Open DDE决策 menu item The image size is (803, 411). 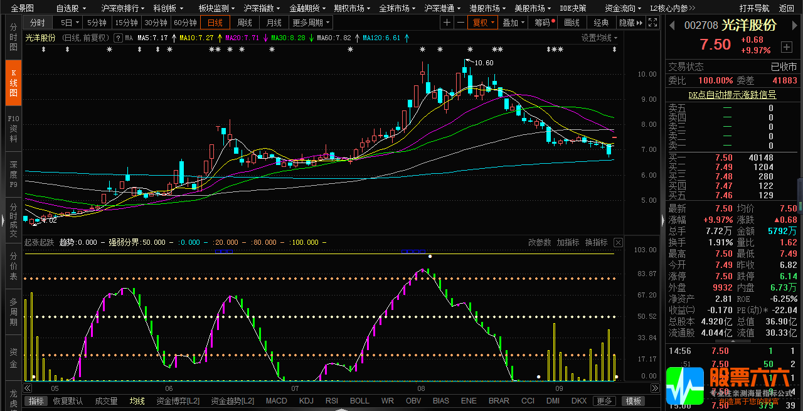(x=573, y=8)
